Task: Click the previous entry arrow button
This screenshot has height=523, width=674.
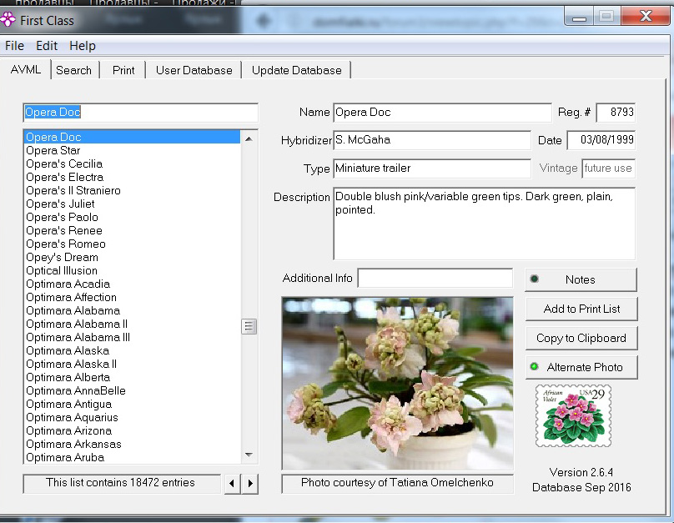Action: [x=232, y=484]
